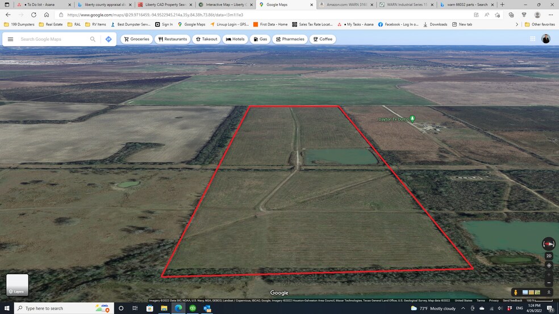The image size is (559, 314).
Task: Switch to the To Do list - Asana tab
Action: click(41, 5)
